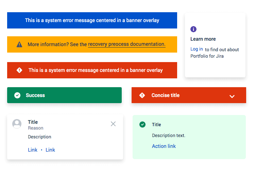
Task: Click the green check icon in light green card
Action: [142, 124]
